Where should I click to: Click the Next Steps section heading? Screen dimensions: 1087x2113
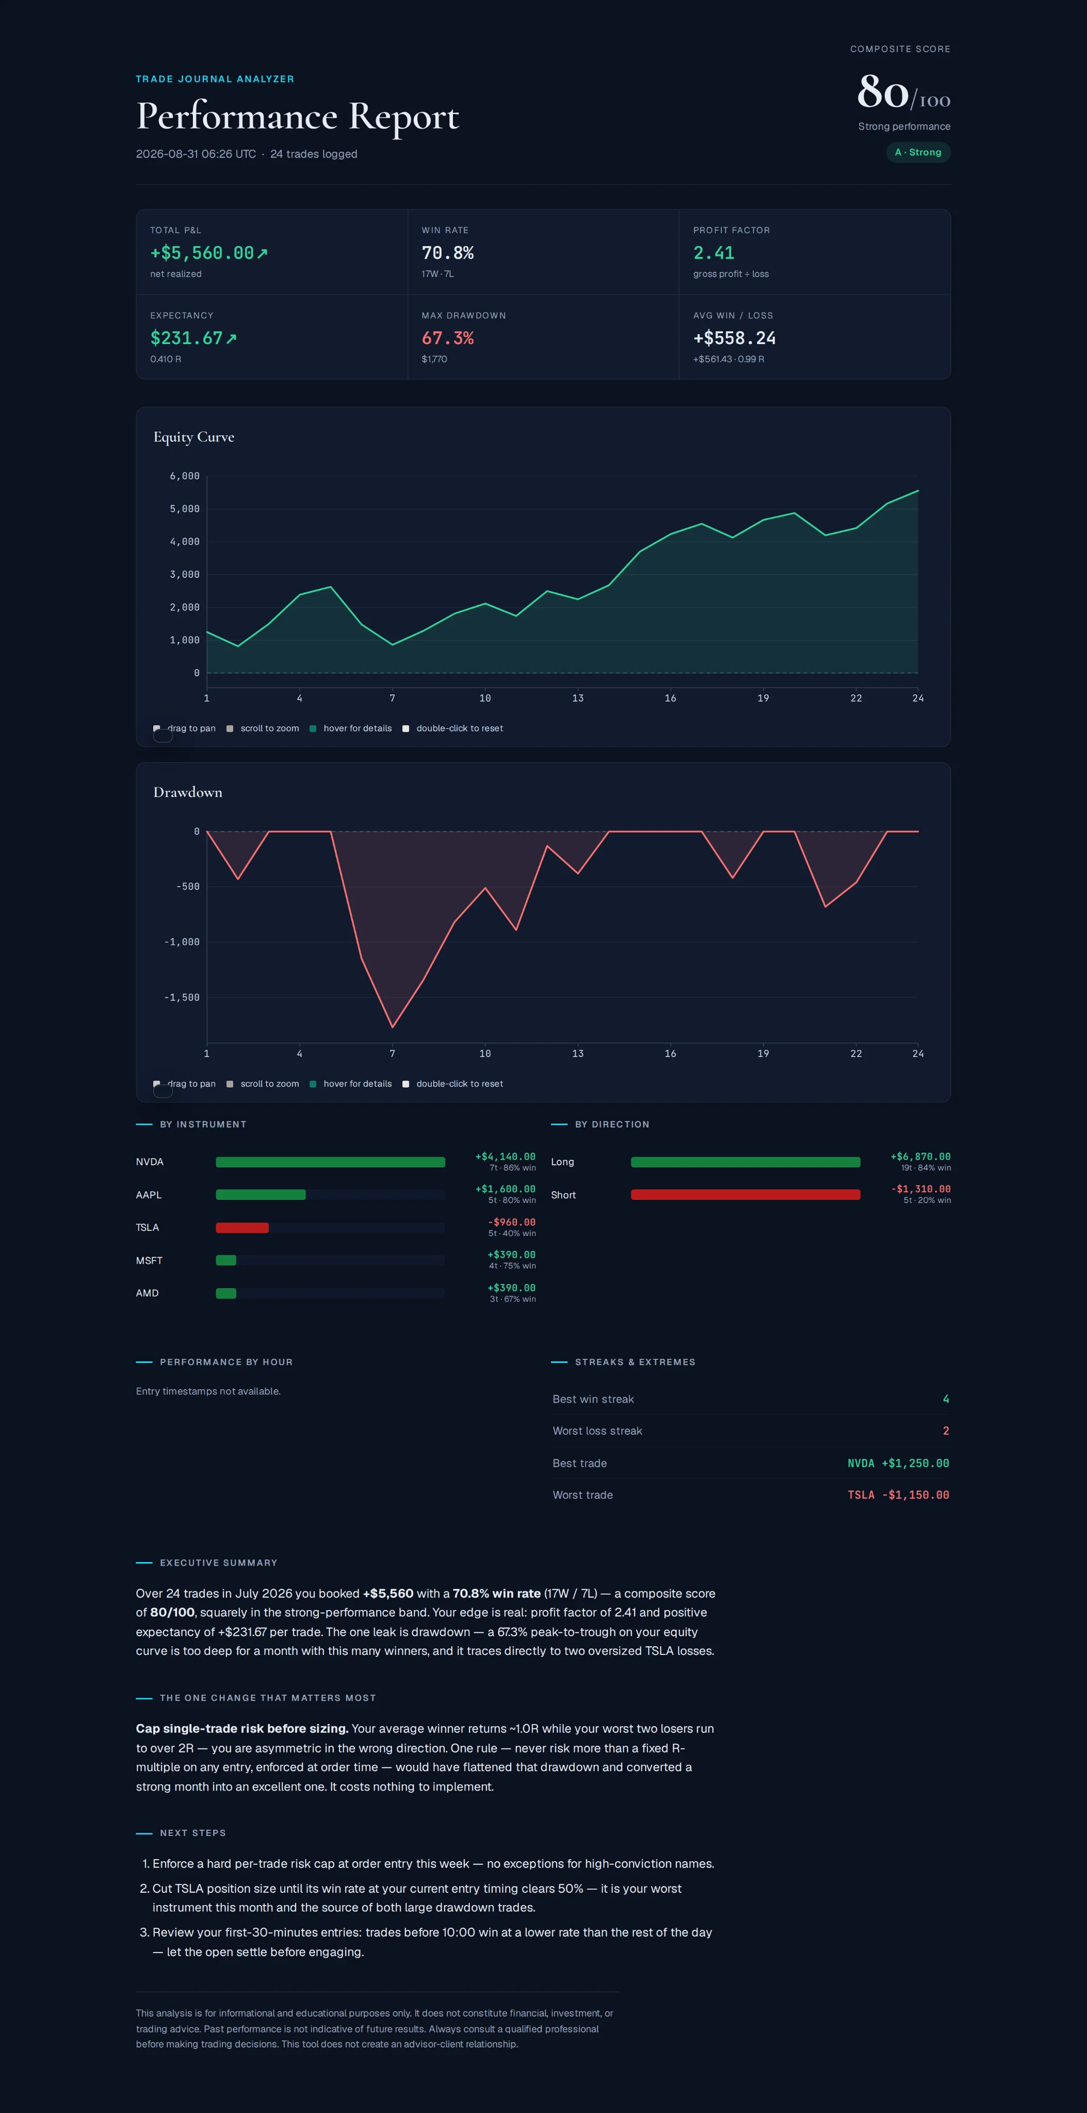pos(193,1832)
